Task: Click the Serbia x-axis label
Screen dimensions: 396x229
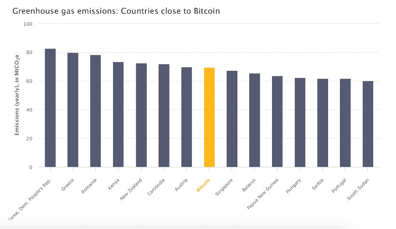Action: point(318,184)
